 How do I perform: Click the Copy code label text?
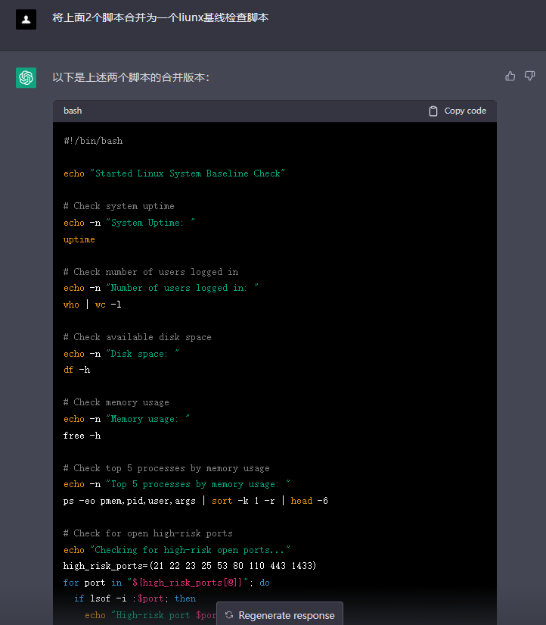click(465, 111)
